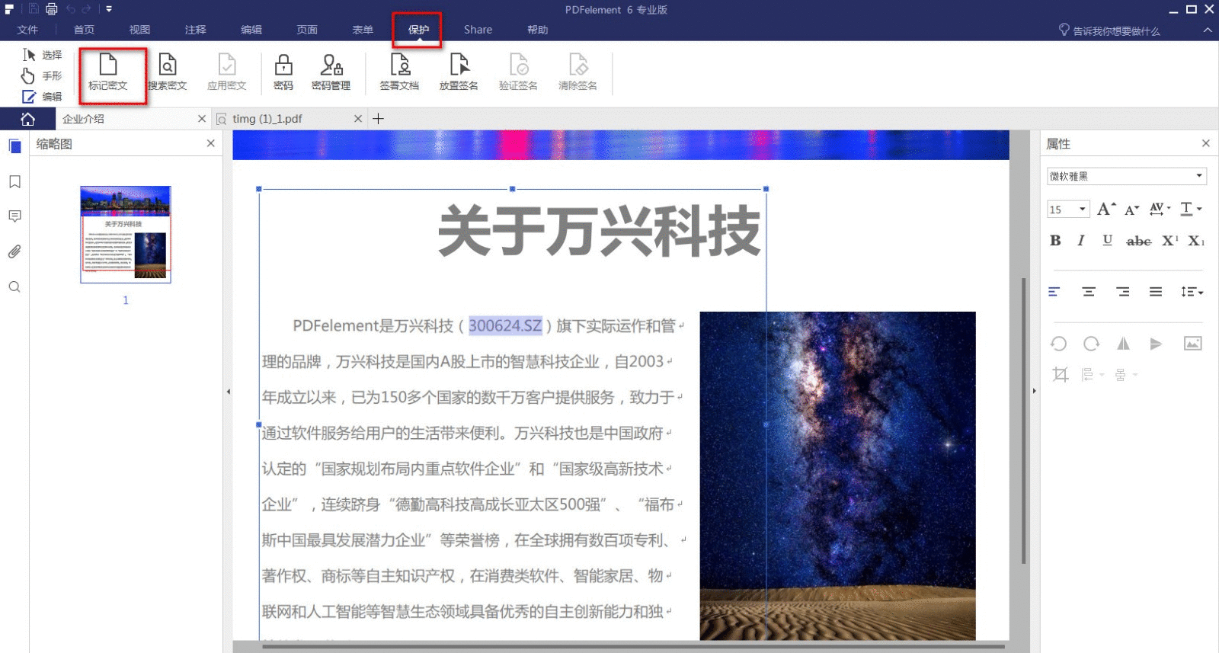The height and width of the screenshot is (653, 1219).
Task: Open 密码管理 password management
Action: [331, 72]
